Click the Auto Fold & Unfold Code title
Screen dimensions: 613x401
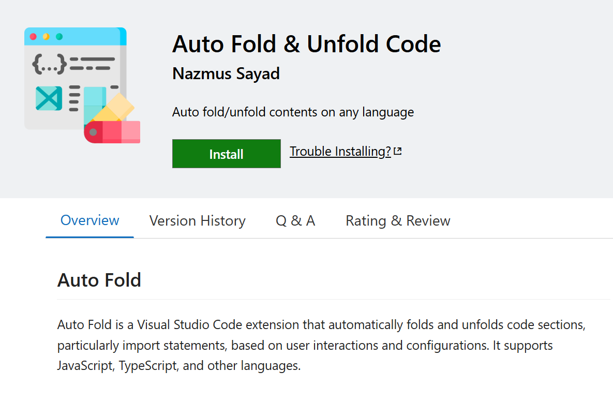tap(306, 44)
